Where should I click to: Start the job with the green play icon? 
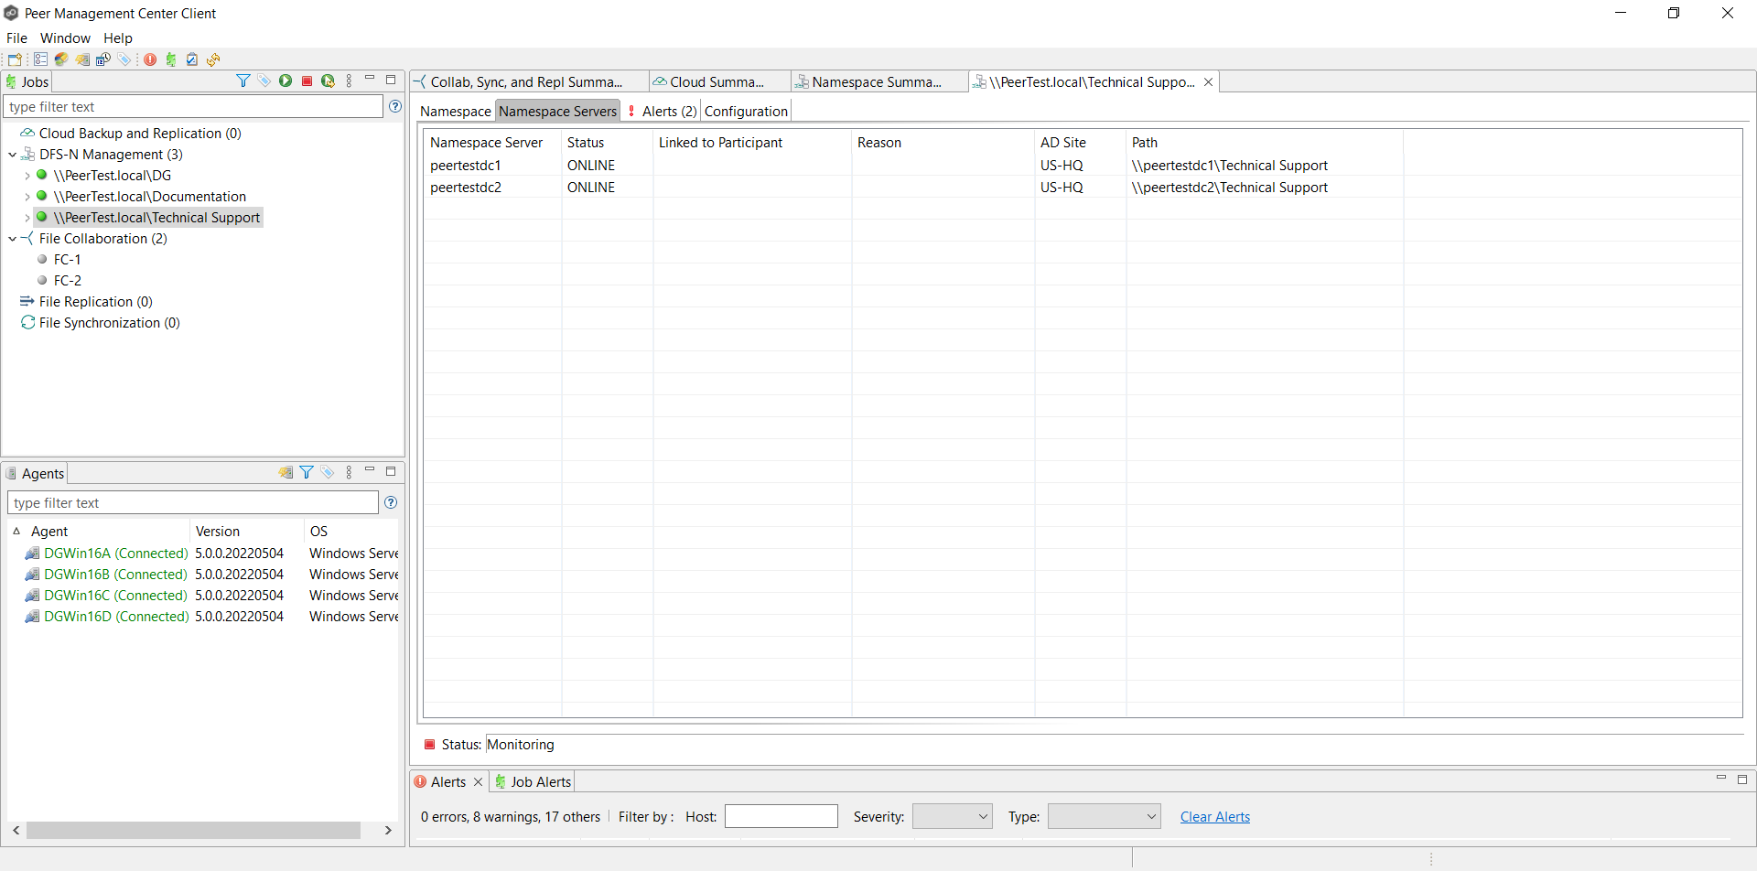286,81
